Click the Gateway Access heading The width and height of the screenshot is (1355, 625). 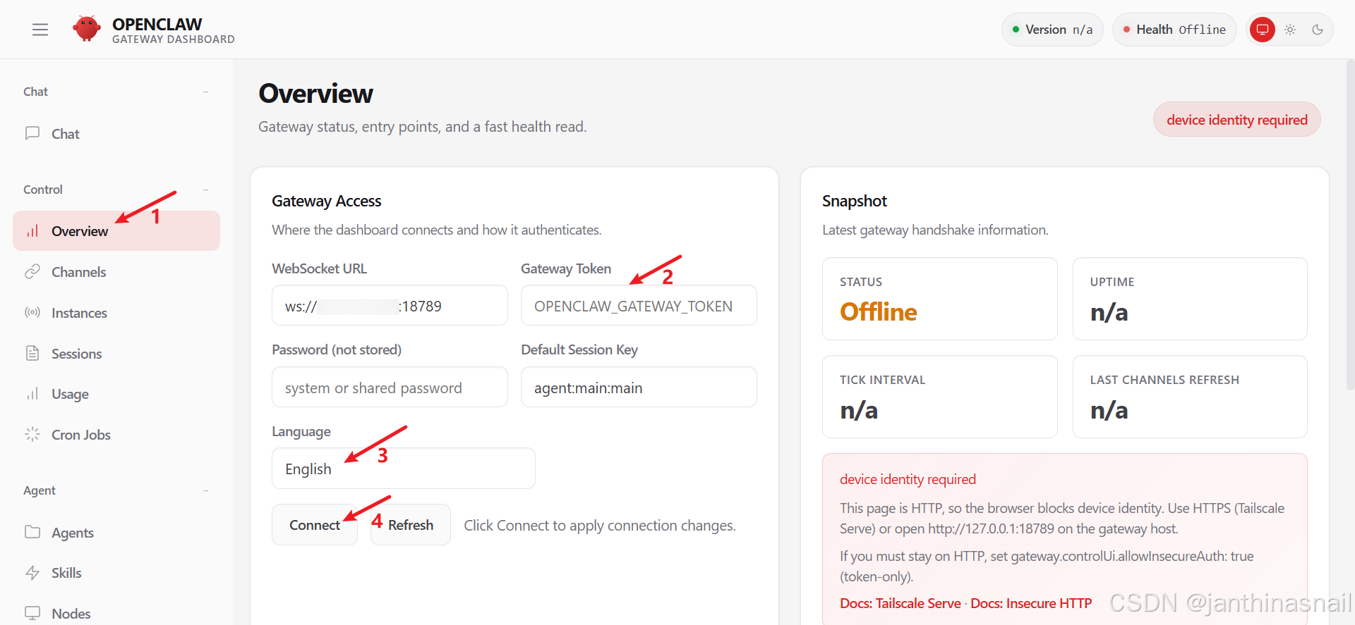coord(327,201)
